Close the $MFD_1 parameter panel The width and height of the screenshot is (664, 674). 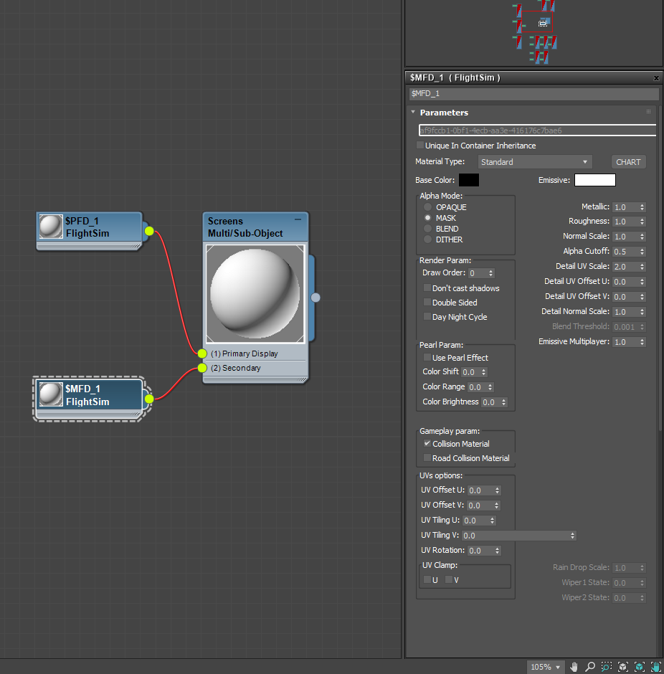(x=656, y=78)
